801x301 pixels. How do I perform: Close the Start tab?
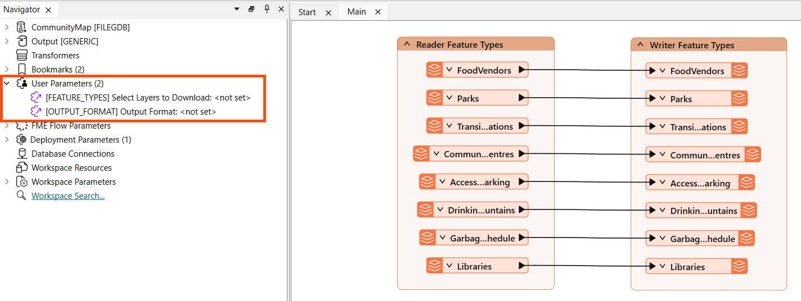328,12
